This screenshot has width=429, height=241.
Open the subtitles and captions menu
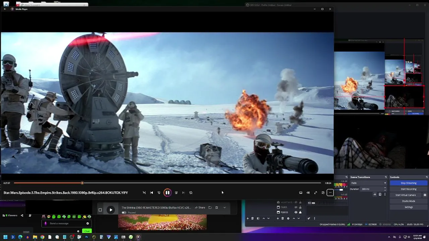point(301,192)
